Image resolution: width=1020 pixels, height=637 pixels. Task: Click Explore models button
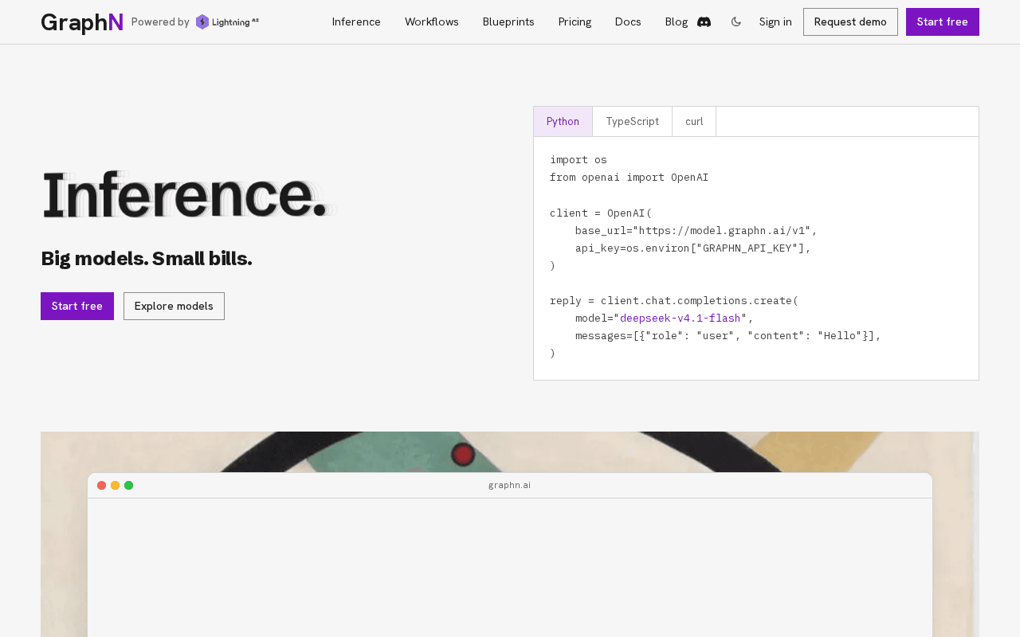pyautogui.click(x=174, y=307)
